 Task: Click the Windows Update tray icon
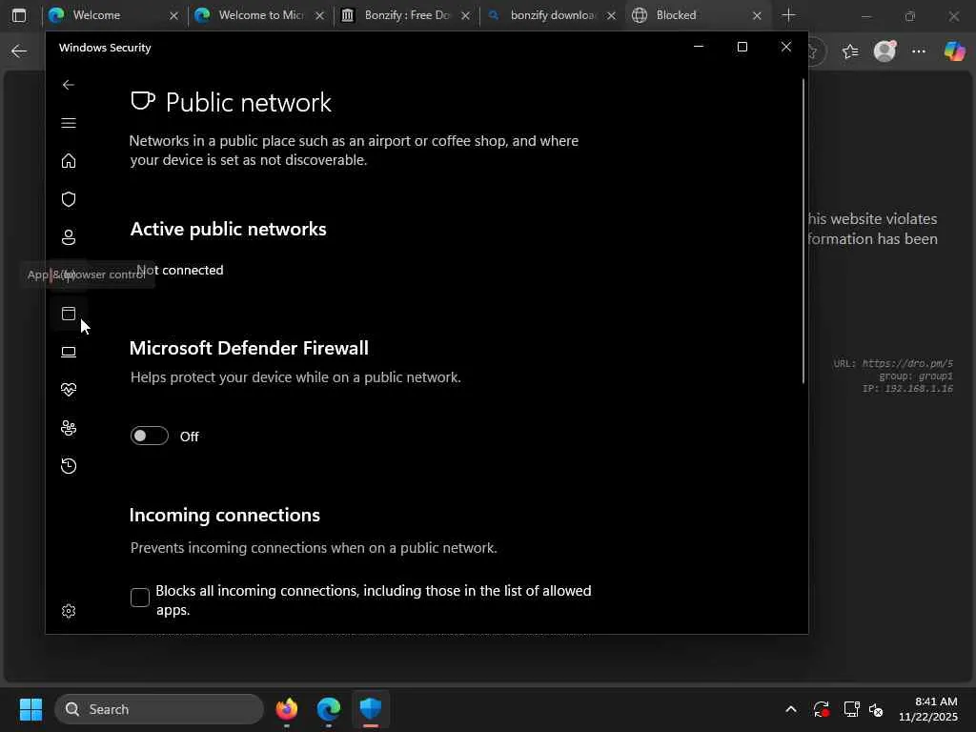point(822,709)
